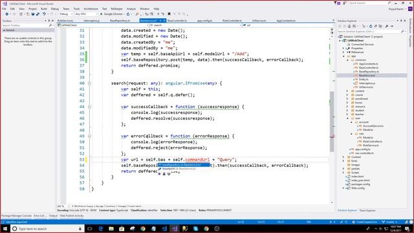Open Microsoft Edge from the taskbar
414x233 pixels.
pos(101,228)
